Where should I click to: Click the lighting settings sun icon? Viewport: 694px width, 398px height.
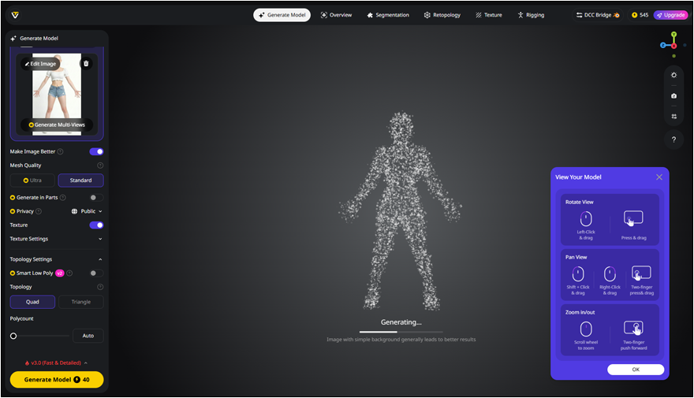(x=673, y=76)
